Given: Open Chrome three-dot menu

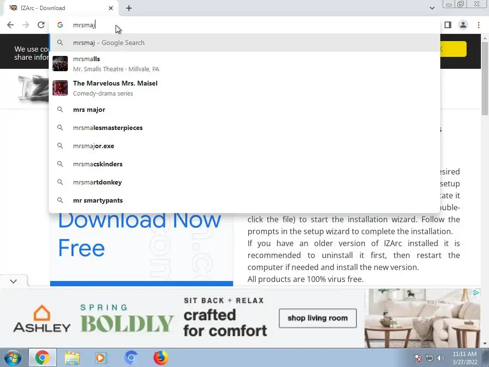Looking at the screenshot, I should 478,25.
